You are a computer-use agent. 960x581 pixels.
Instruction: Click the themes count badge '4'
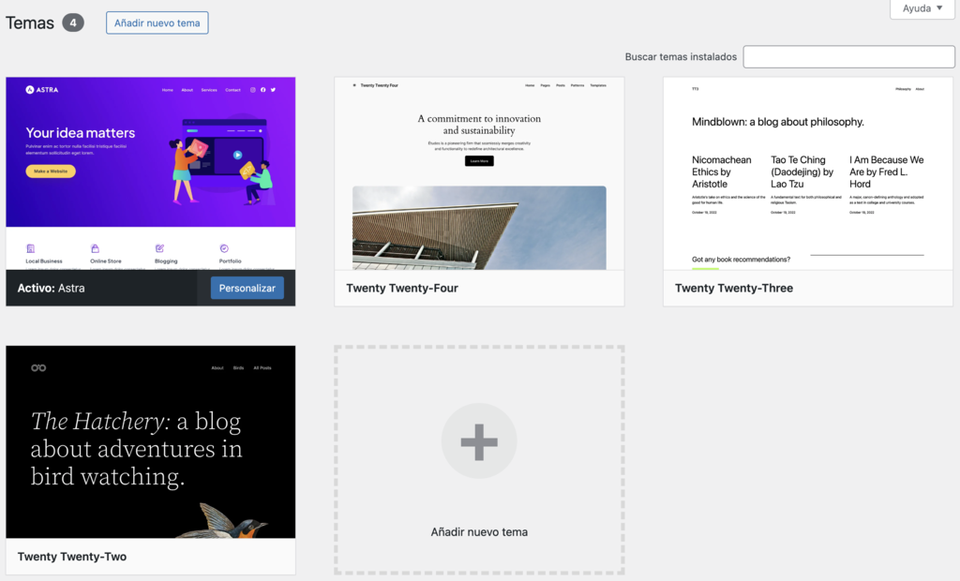(73, 22)
